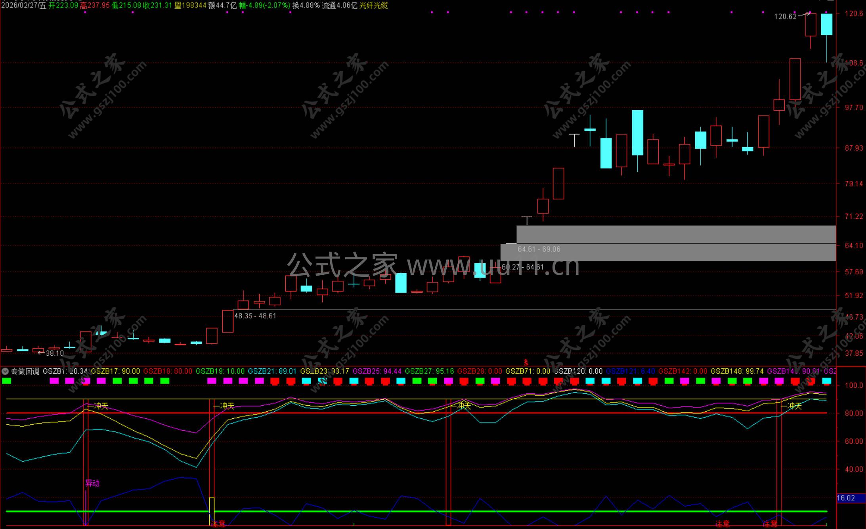Collapse the 专做回调 indicator panel arrow
The width and height of the screenshot is (866, 529).
coord(5,372)
